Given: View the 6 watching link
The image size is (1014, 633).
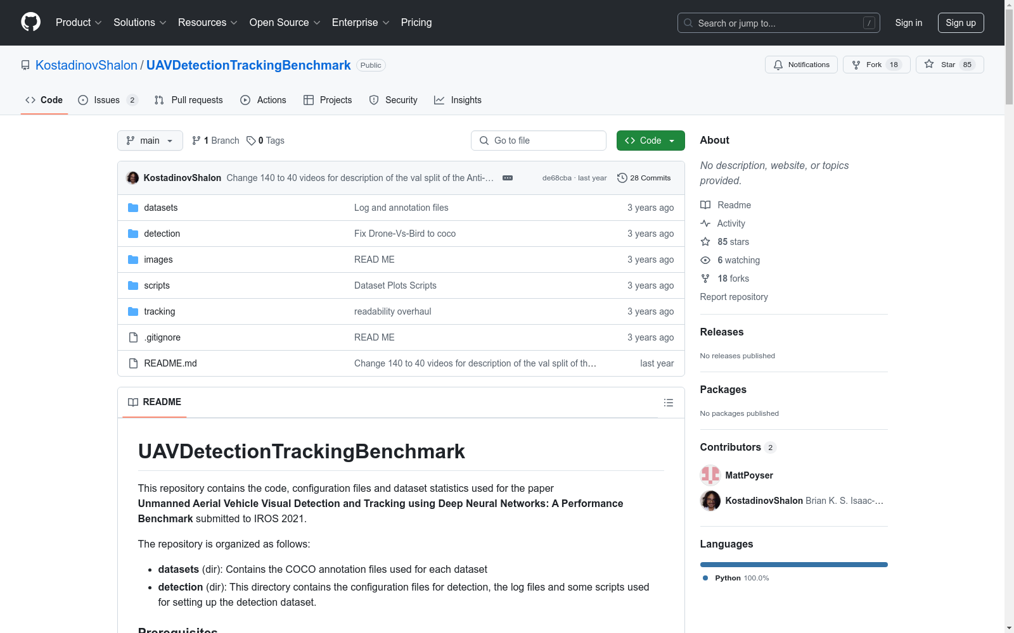Looking at the screenshot, I should click(x=730, y=260).
